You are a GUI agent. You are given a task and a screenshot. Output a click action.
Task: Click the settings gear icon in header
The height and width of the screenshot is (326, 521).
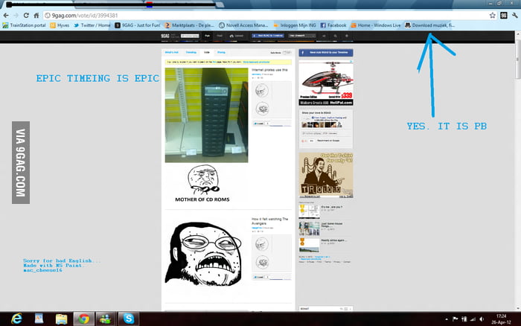tap(347, 36)
